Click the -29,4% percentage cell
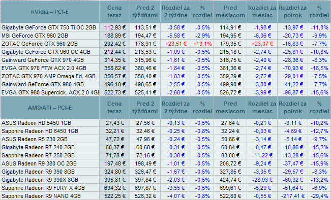Viewport: 331px width, 200px height. point(319,196)
